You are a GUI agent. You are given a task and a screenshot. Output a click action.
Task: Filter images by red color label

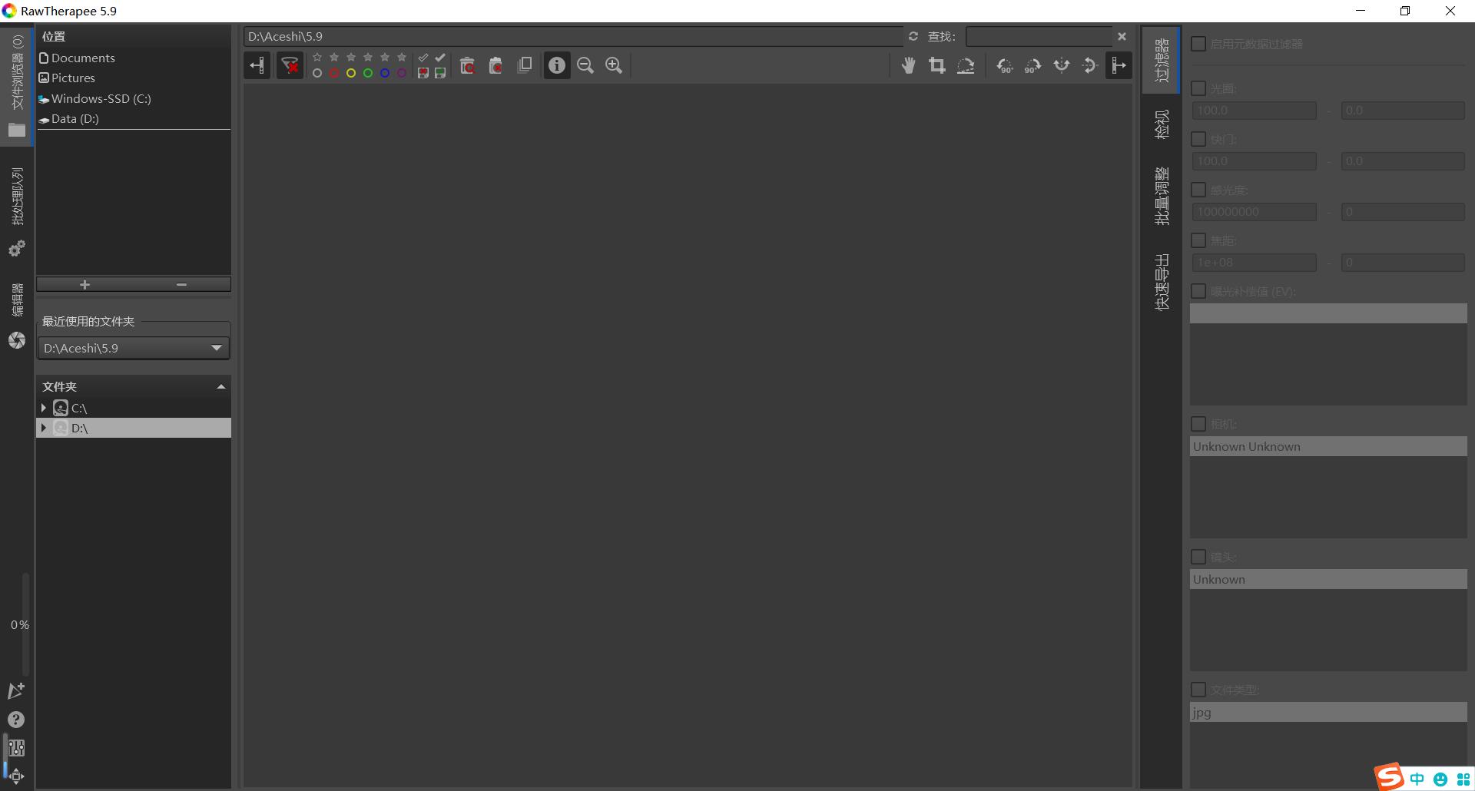(334, 74)
